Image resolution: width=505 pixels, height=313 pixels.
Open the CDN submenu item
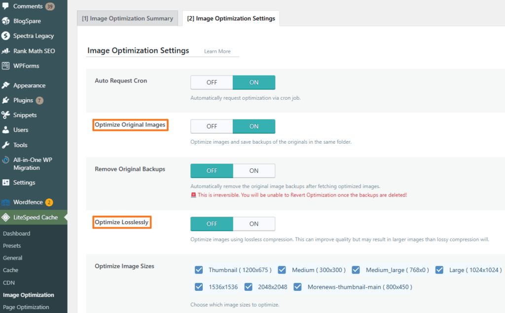9,283
